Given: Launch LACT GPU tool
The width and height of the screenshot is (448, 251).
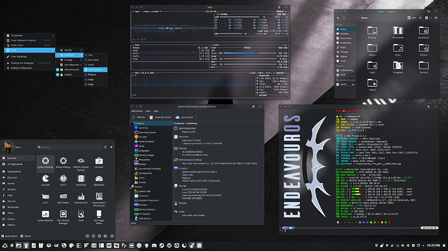Looking at the screenshot, I should click(x=45, y=198).
